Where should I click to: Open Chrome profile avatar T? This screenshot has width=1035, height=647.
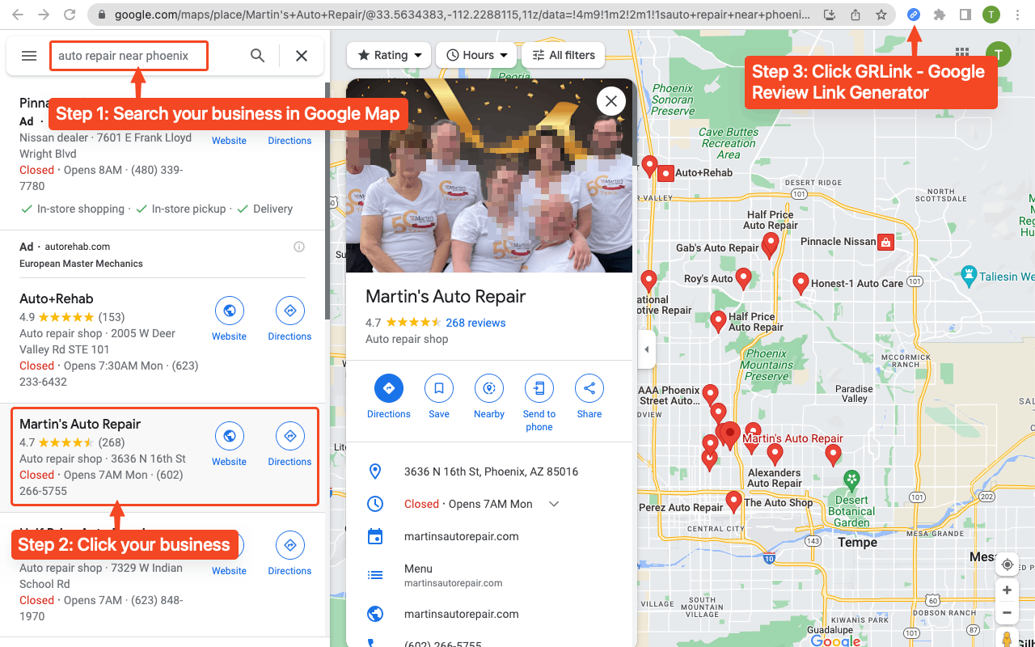(x=991, y=15)
